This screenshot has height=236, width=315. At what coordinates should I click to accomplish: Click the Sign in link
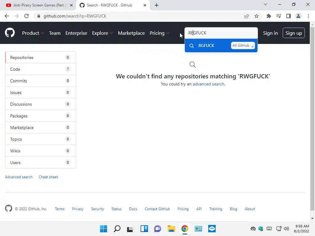pos(270,33)
